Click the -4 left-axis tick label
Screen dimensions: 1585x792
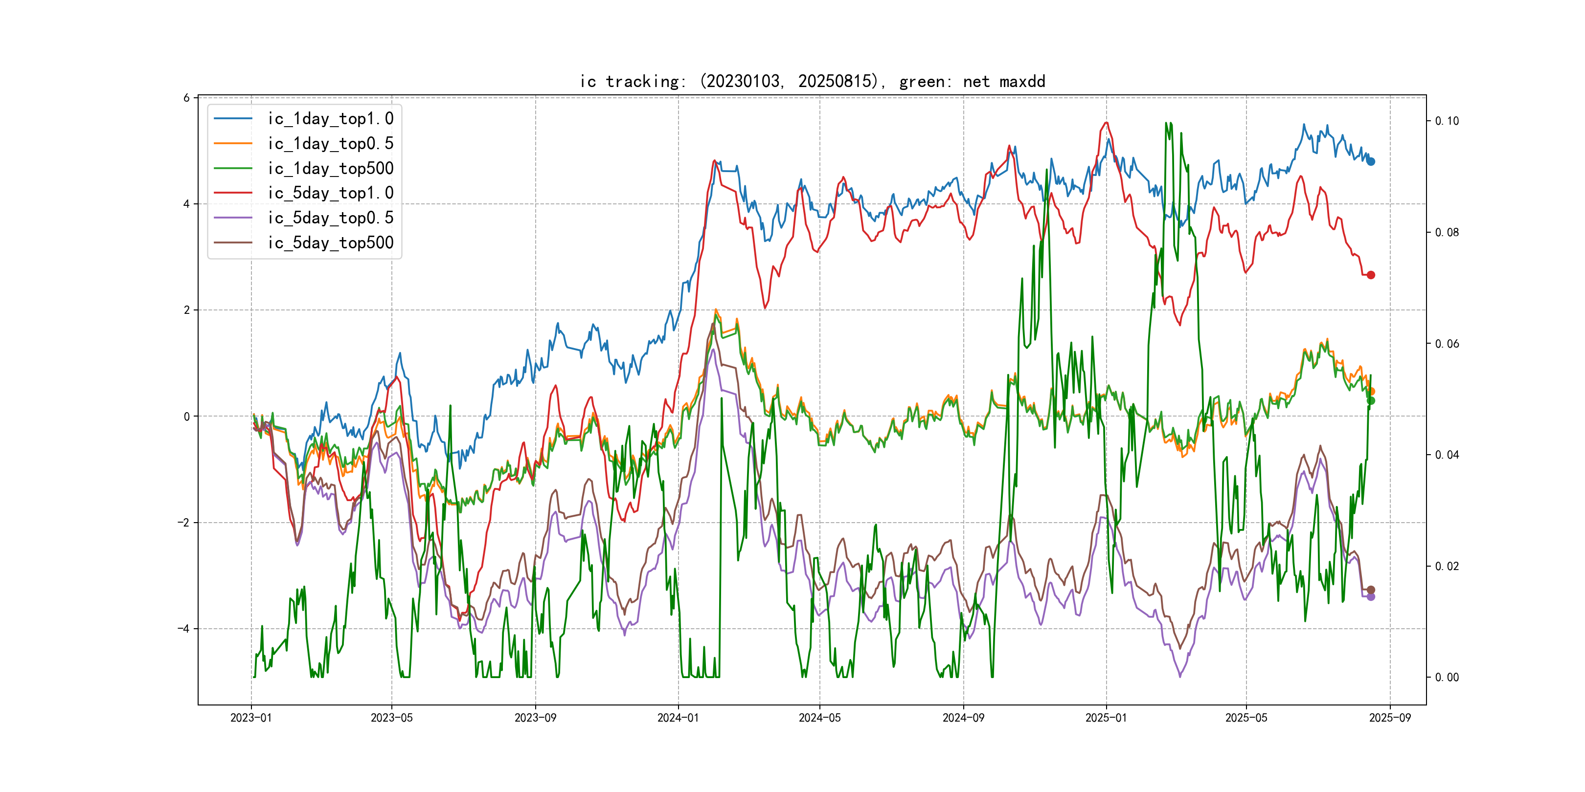(x=183, y=628)
